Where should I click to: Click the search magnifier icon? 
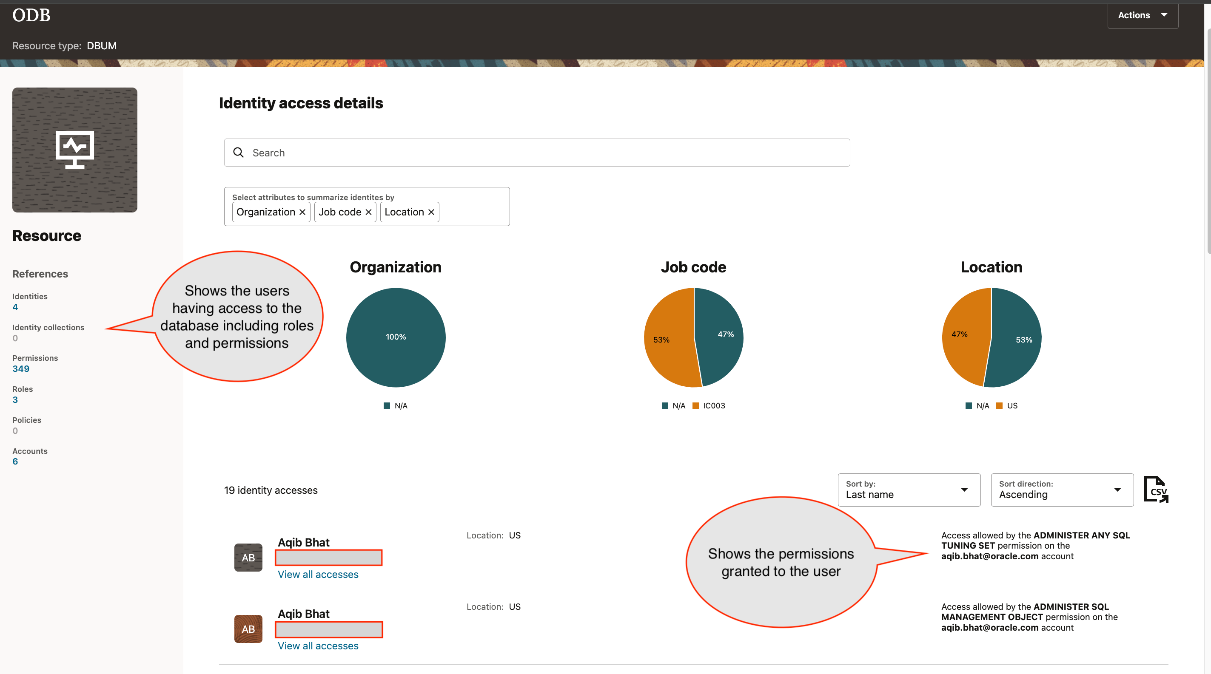coord(238,153)
